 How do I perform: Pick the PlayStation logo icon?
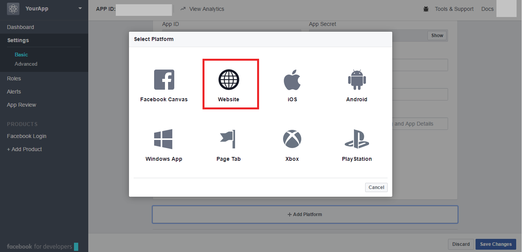357,139
